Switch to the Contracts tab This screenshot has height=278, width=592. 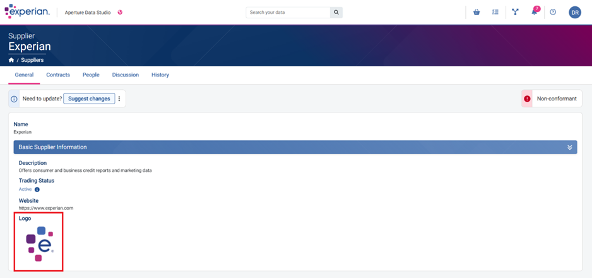click(x=58, y=75)
